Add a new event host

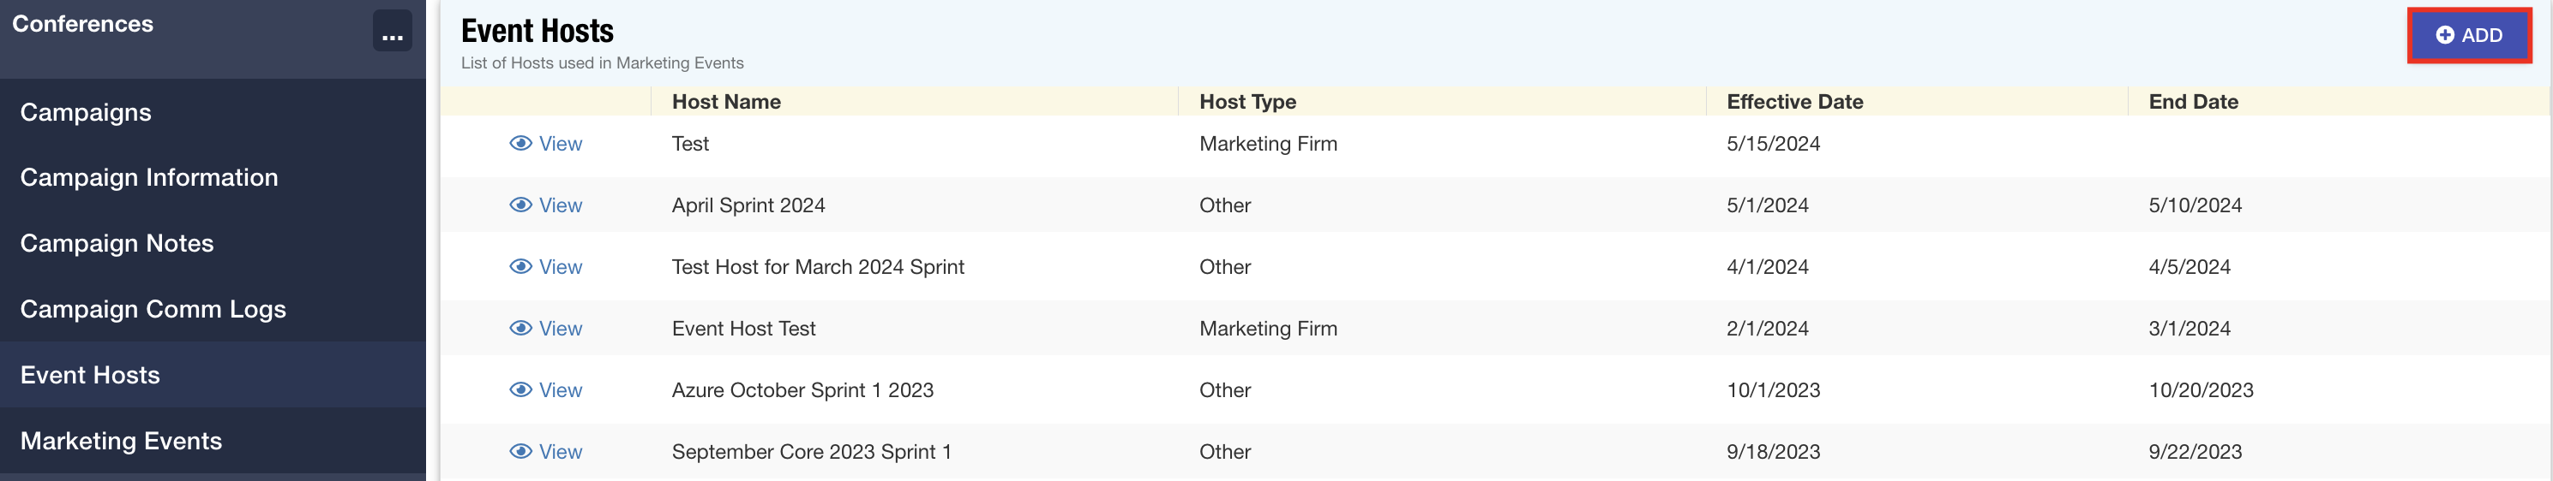click(2469, 36)
